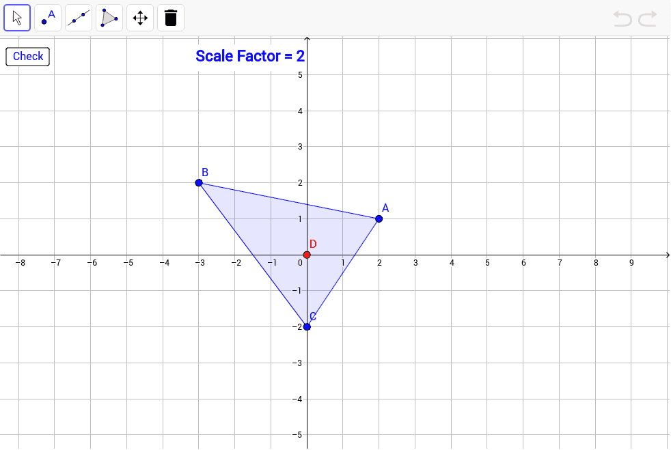This screenshot has width=671, height=450.
Task: Click the grid intersection at (-6, 4)
Action: (x=90, y=111)
